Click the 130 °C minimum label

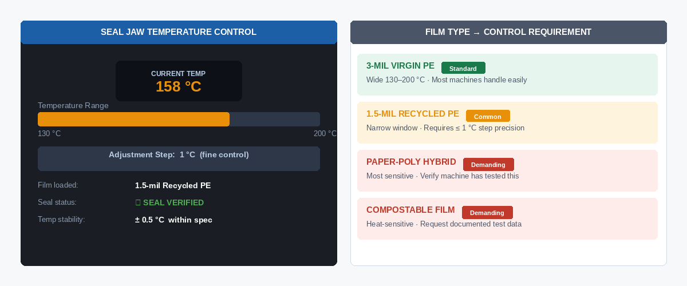[49, 133]
